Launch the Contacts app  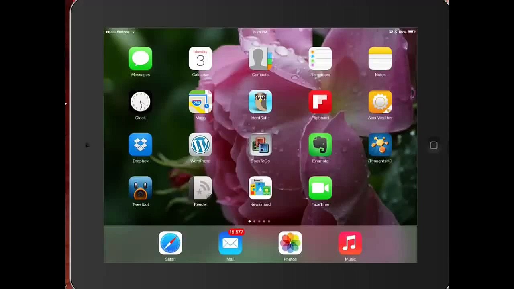tap(260, 59)
